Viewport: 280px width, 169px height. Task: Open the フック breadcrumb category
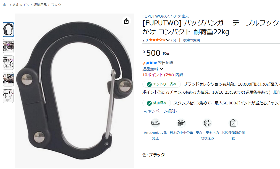pos(56,5)
